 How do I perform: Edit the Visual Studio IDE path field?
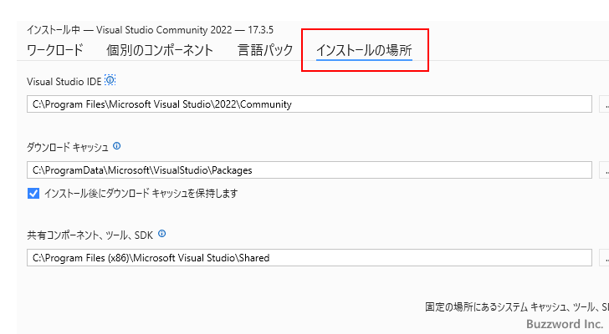(x=310, y=104)
